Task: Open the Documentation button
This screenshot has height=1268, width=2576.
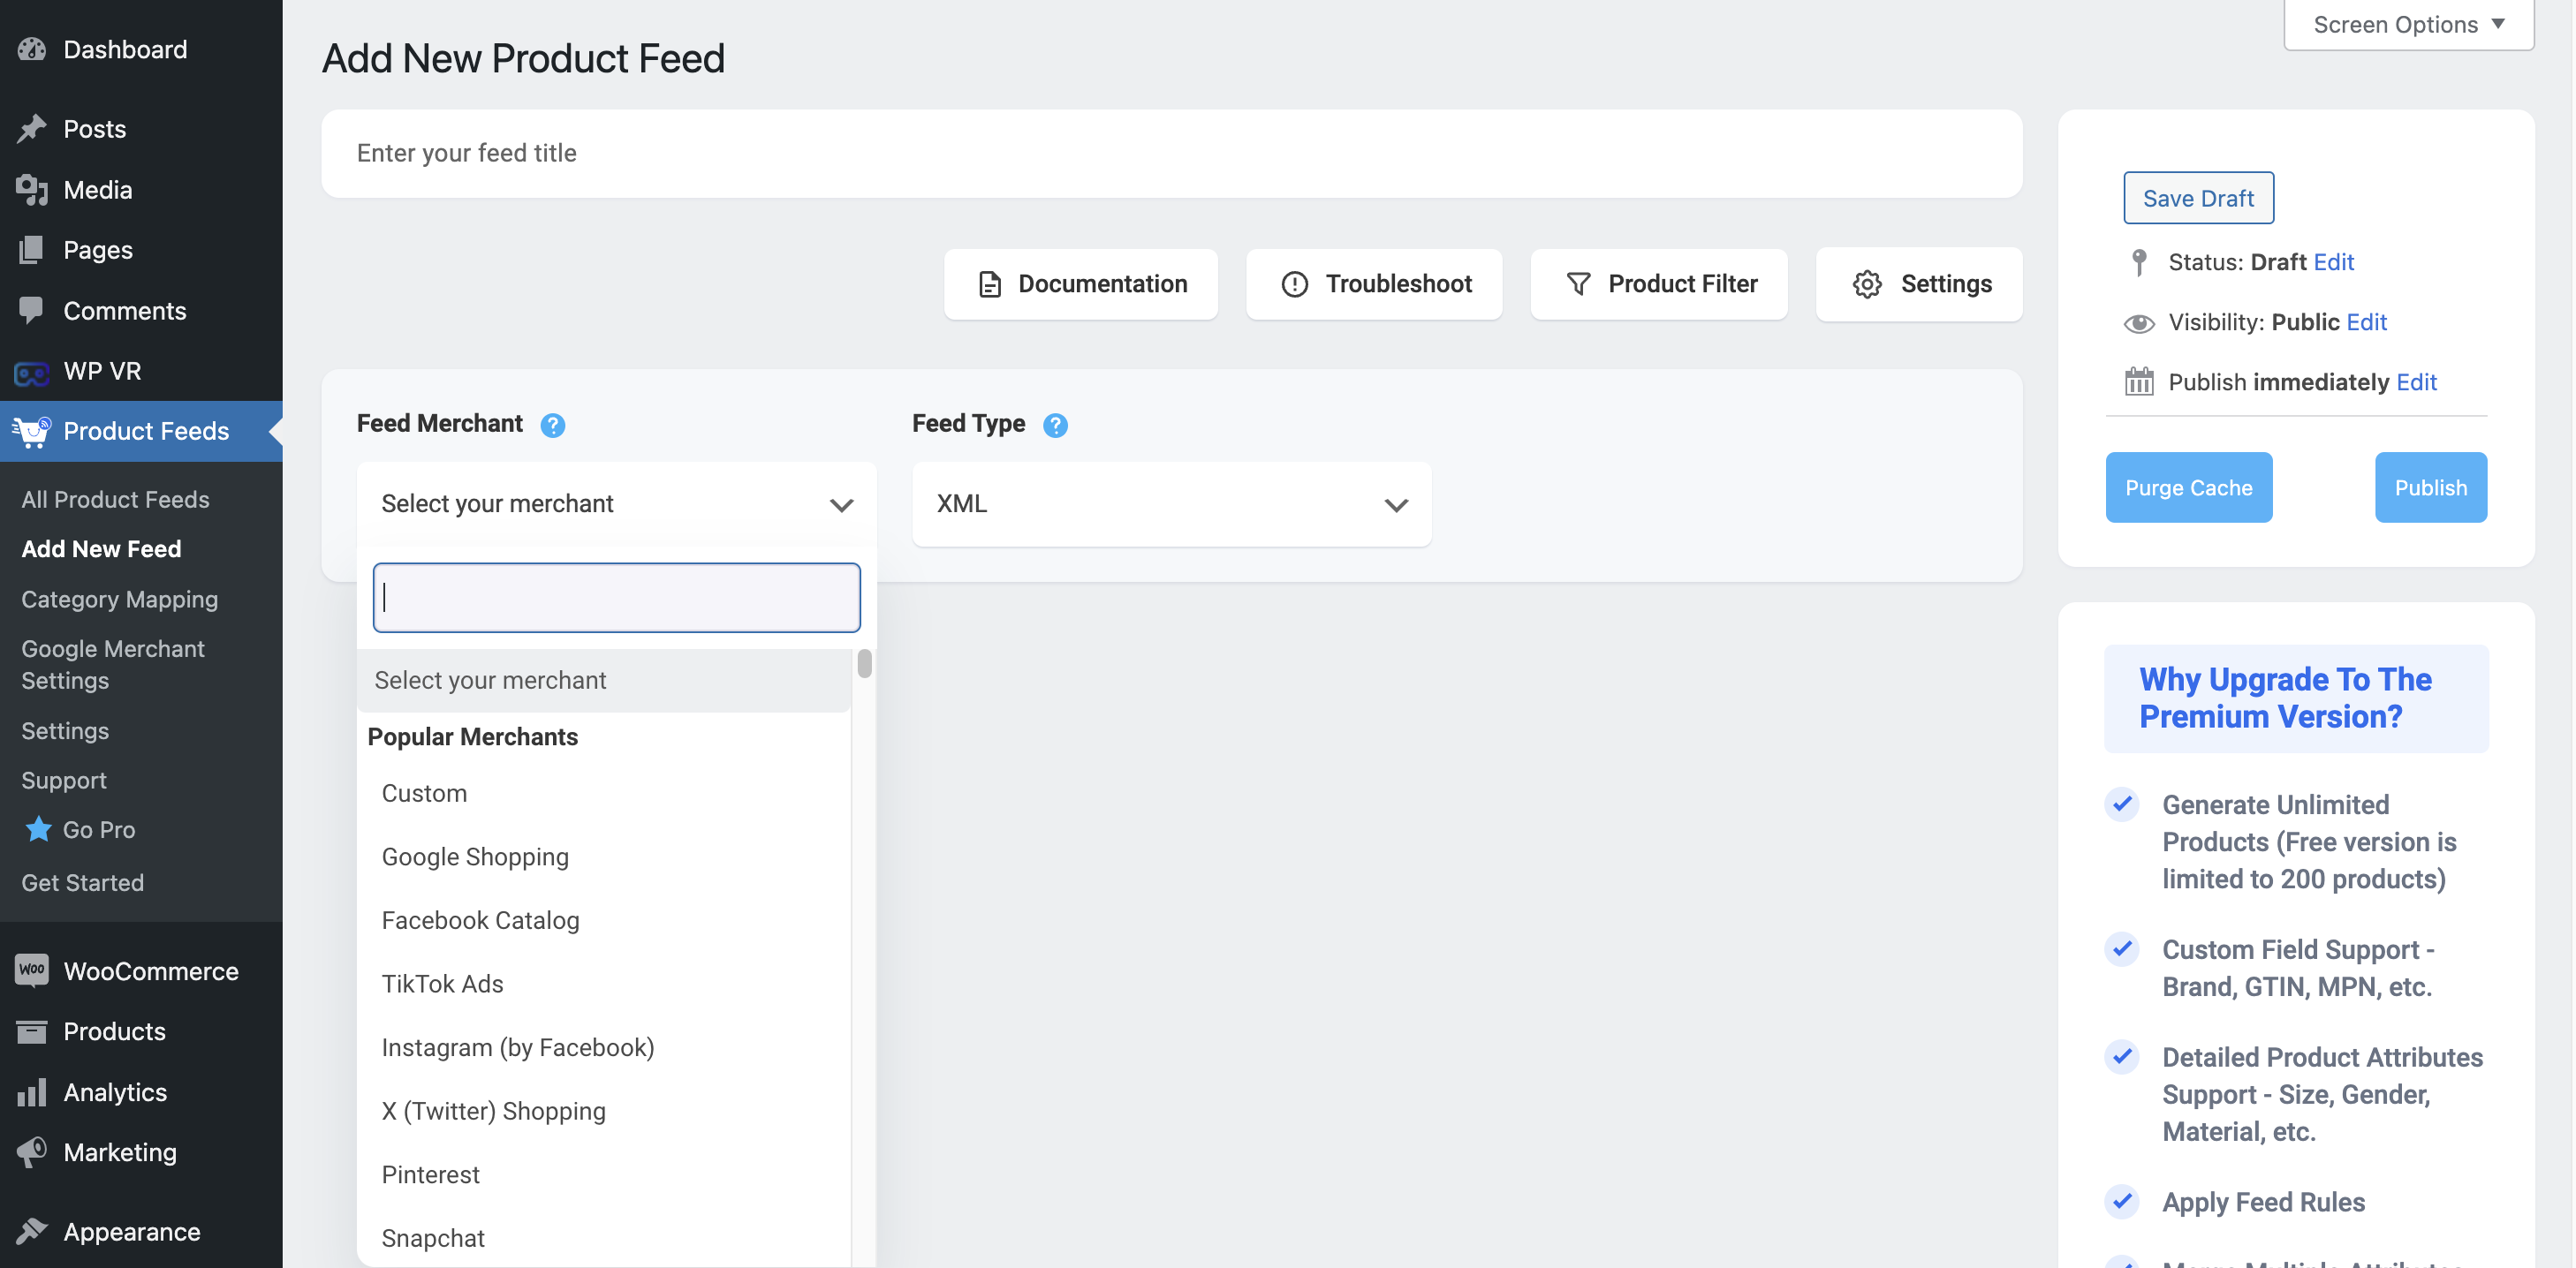Action: pyautogui.click(x=1080, y=285)
